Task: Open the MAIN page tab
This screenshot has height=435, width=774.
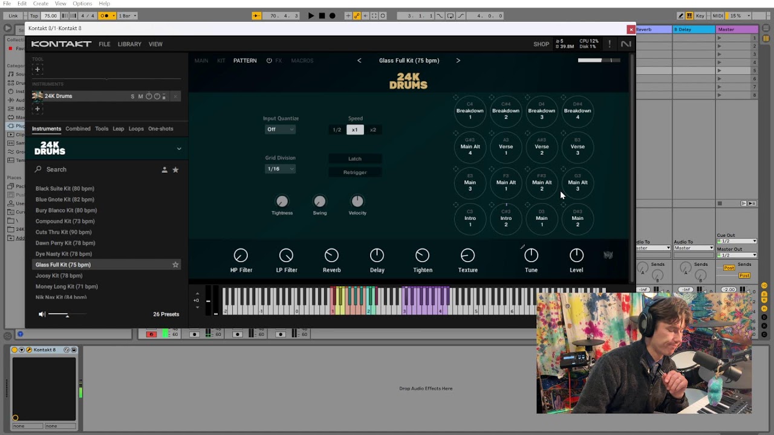Action: [x=201, y=60]
